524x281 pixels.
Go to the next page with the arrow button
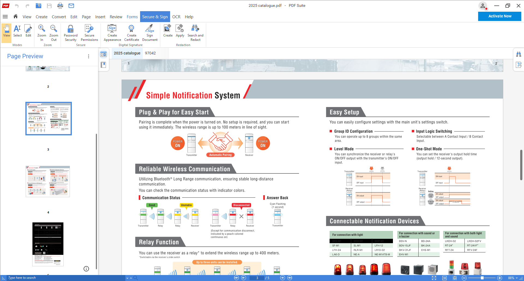point(282,278)
